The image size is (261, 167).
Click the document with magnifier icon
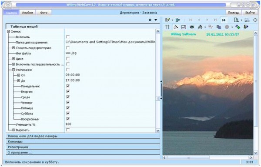pos(236,20)
